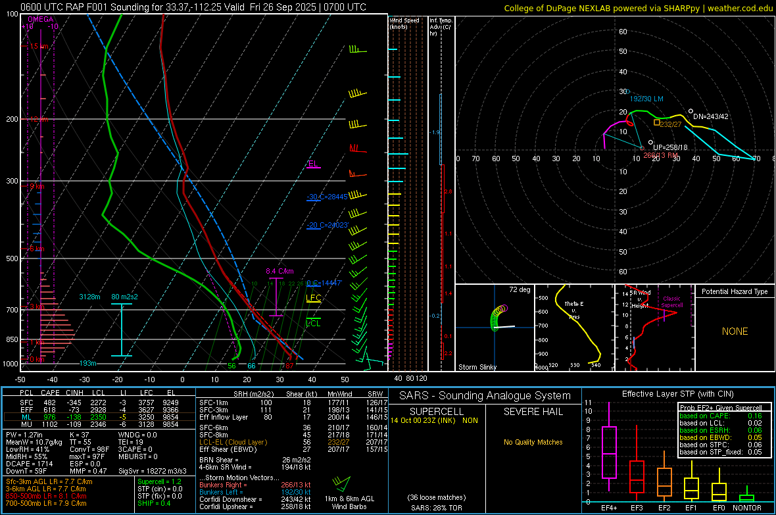Image resolution: width=776 pixels, height=515 pixels.
Task: Click the SFC-1km SRH row
Action: [x=293, y=403]
